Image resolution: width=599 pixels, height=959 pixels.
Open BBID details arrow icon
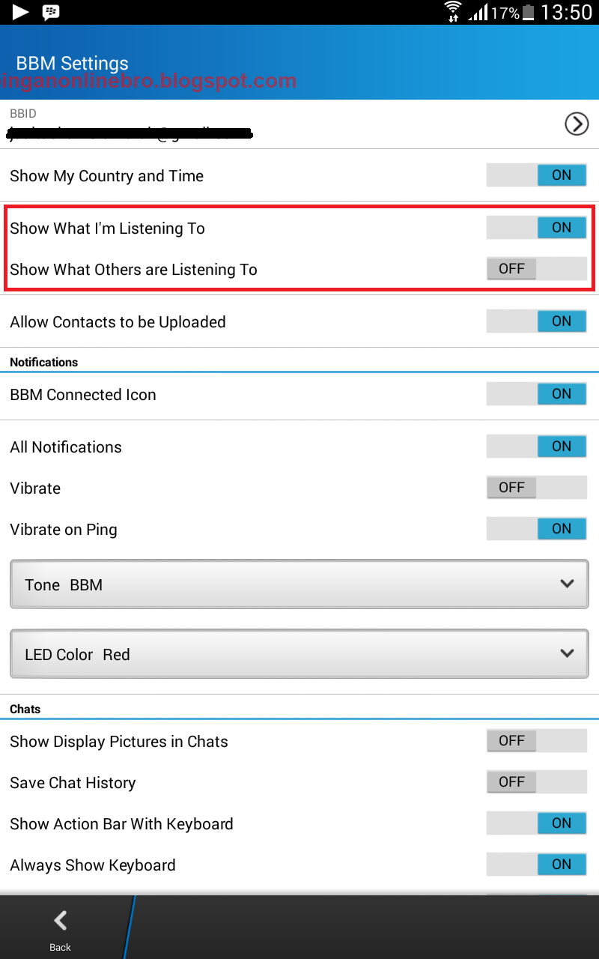tap(576, 124)
